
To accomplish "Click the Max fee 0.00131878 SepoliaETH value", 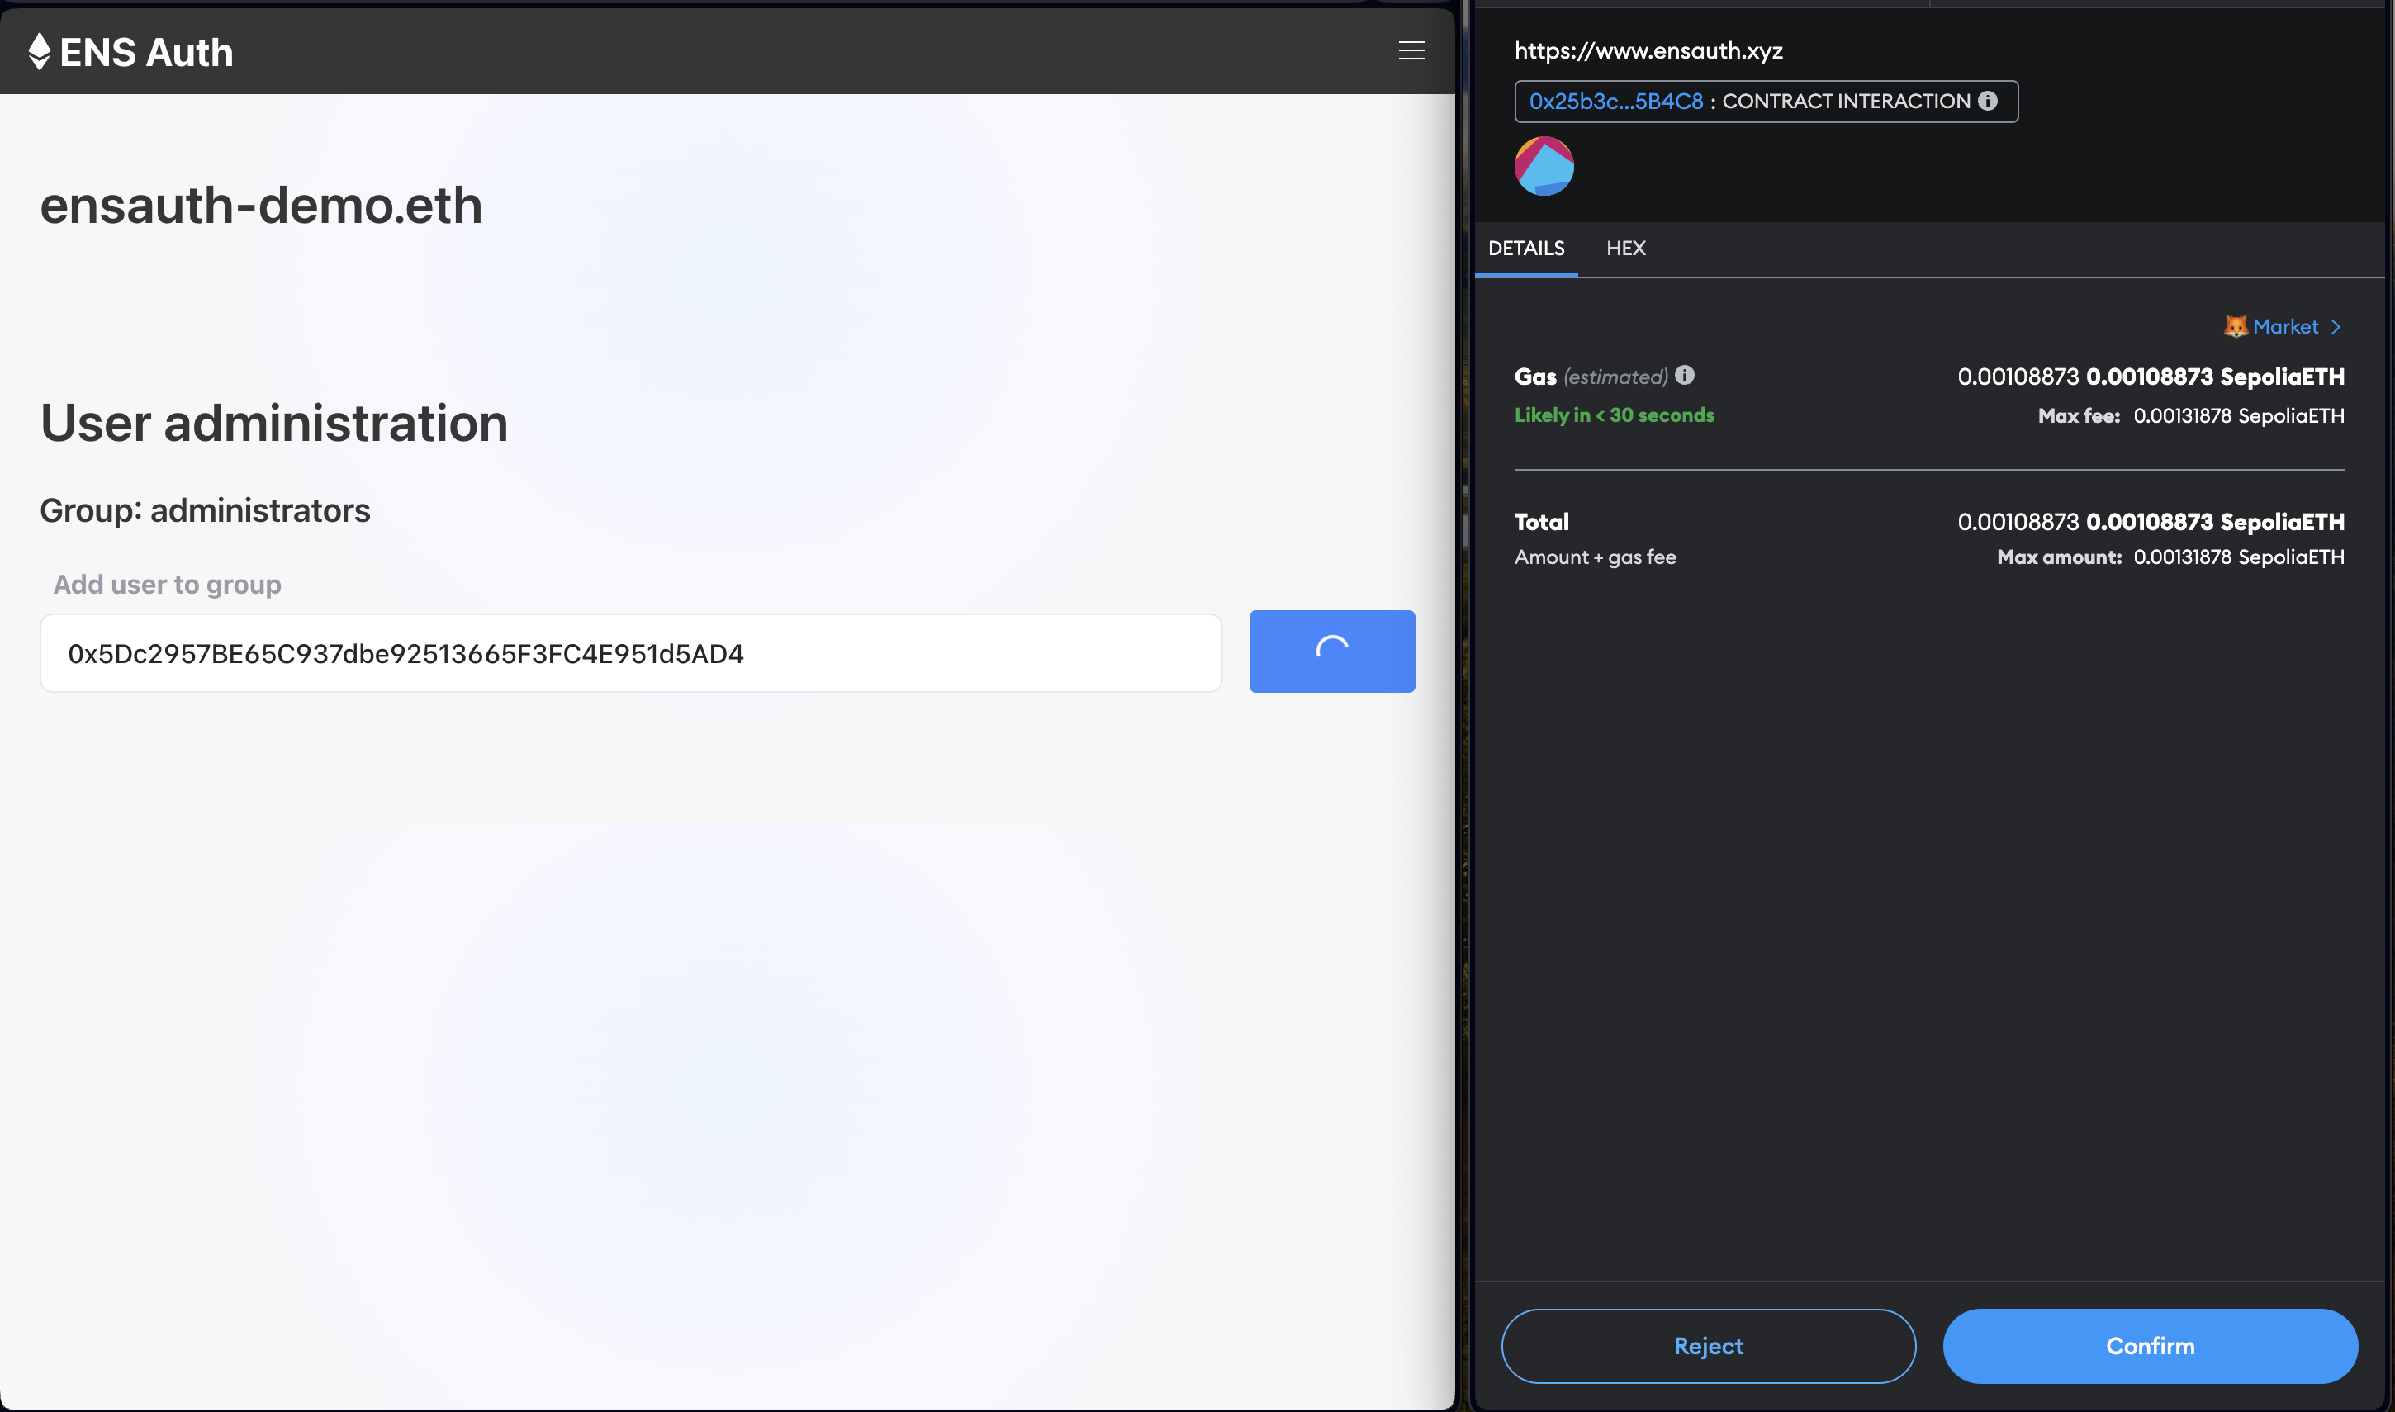I will (x=2238, y=416).
